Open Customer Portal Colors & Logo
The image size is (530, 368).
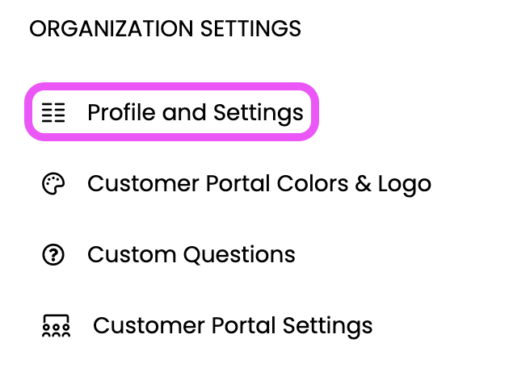(x=237, y=184)
